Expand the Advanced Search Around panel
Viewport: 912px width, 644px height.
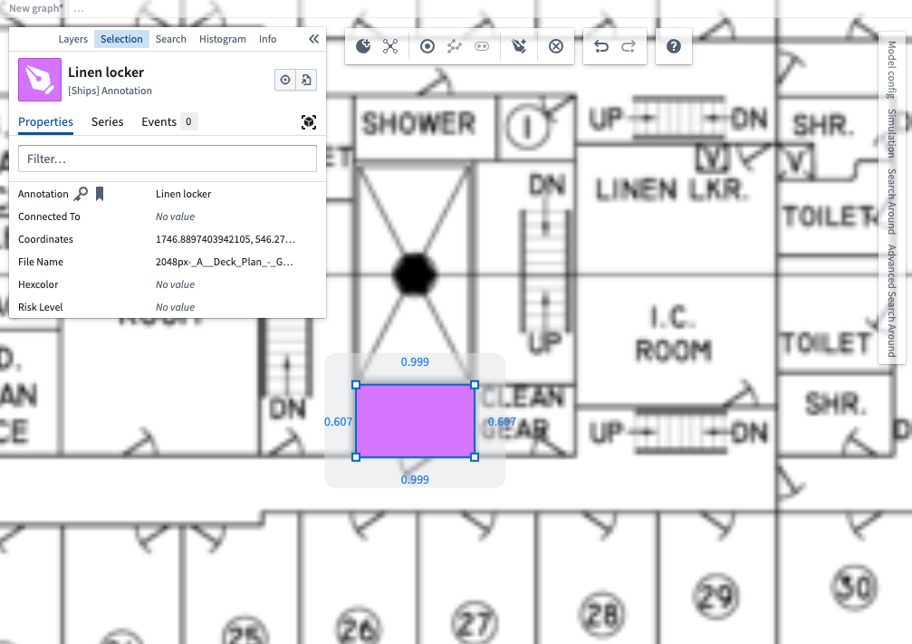click(x=892, y=301)
